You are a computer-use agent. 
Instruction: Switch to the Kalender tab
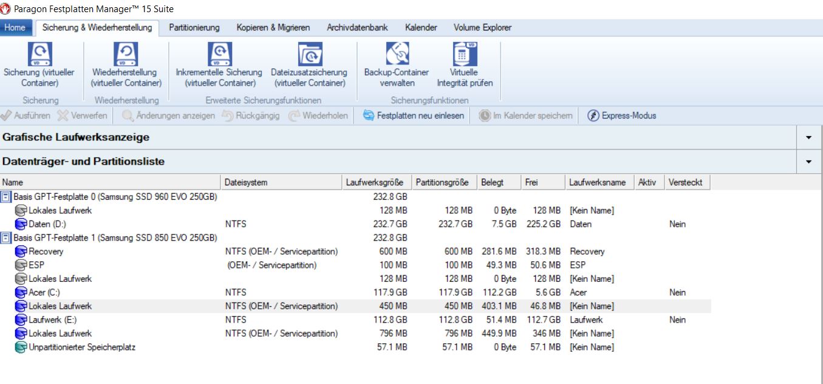421,27
